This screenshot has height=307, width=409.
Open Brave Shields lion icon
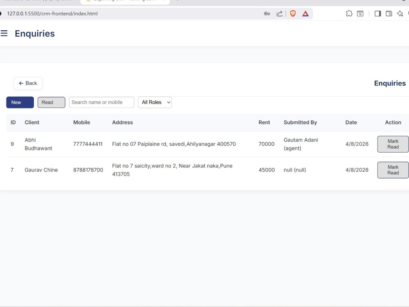(x=293, y=14)
